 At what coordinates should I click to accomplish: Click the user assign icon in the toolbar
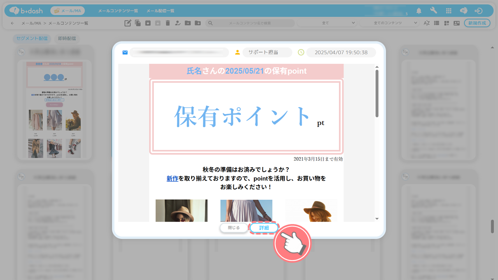[x=178, y=23]
